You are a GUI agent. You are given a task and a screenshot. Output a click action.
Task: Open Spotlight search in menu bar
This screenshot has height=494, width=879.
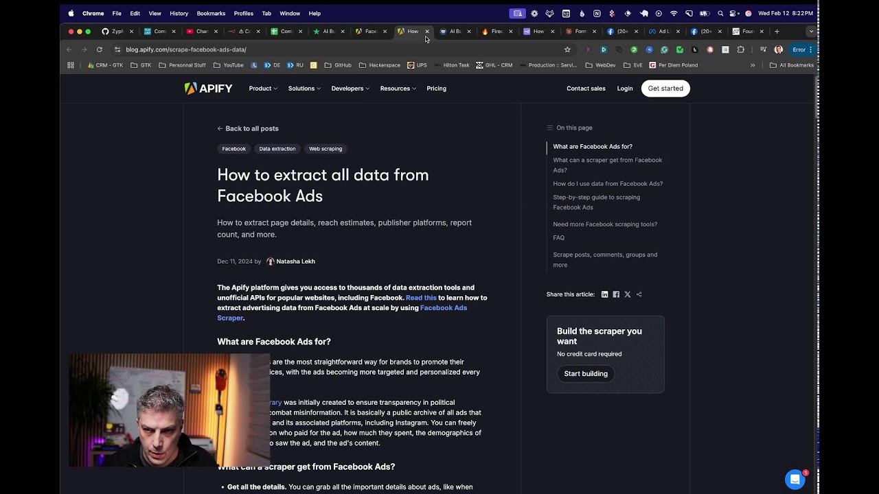(x=720, y=13)
